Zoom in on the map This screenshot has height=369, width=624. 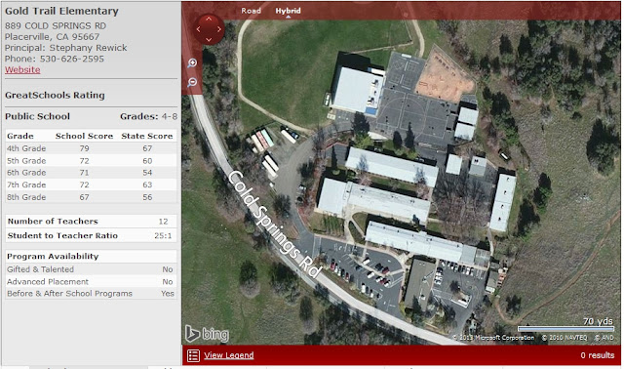point(192,62)
